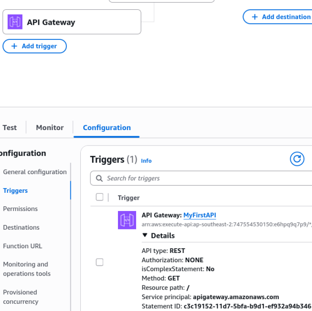Open General configuration in sidebar
312x311 pixels.
point(35,172)
